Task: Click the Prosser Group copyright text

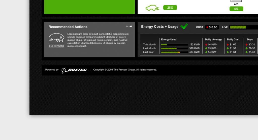Action: pos(125,70)
